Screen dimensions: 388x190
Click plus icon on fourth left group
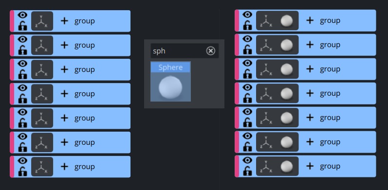[x=64, y=94]
